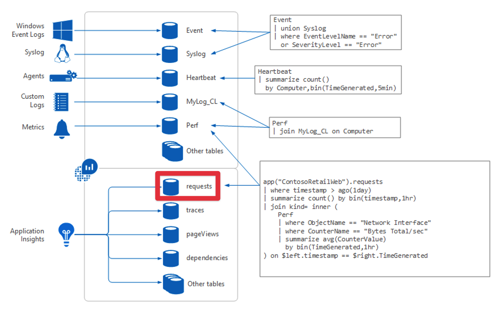Select the Heartbeat table database icon
Image resolution: width=501 pixels, height=309 pixels.
coord(170,78)
